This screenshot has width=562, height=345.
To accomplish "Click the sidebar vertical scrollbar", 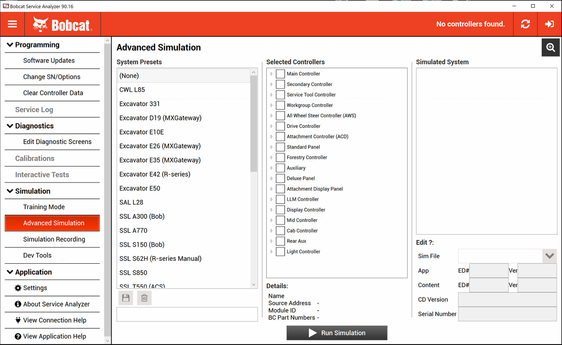I will (x=108, y=191).
